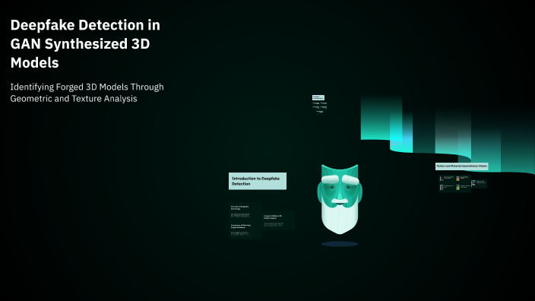Open the four-image subtopic card under Texture Checks
The width and height of the screenshot is (535, 301).
coord(454,183)
